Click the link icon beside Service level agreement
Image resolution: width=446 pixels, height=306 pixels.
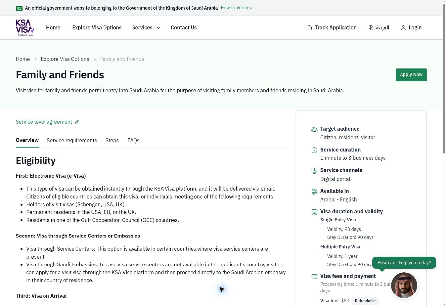(77, 122)
